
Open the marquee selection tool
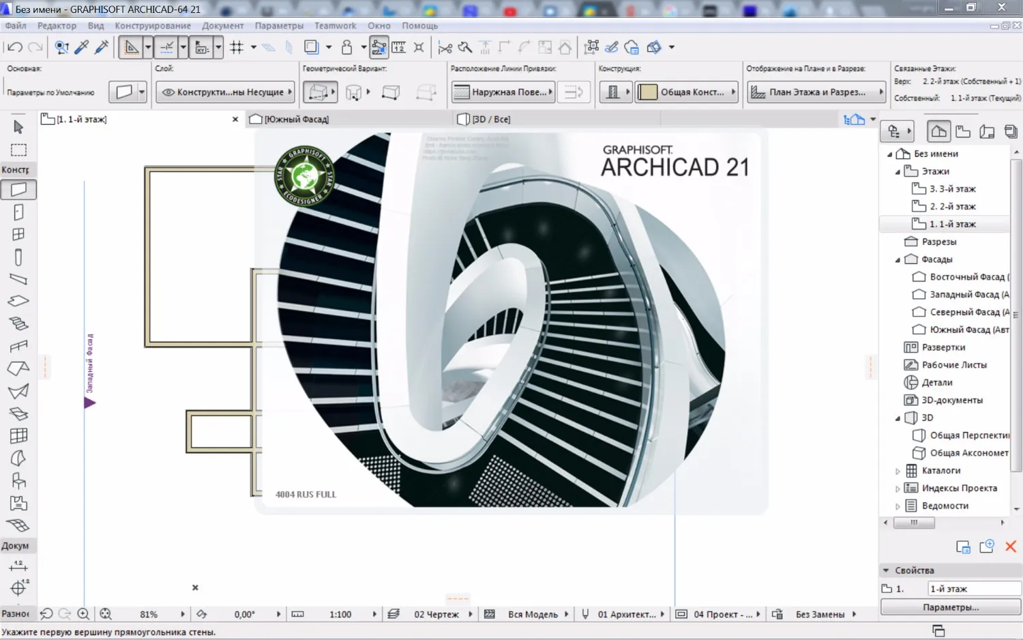click(x=18, y=150)
